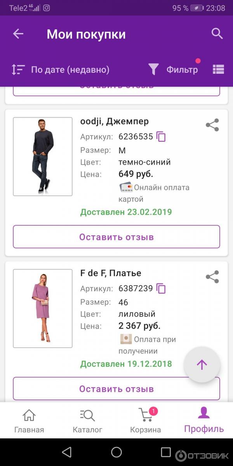Viewport: 233px width, 466px height.
Task: Copy article number 6236535
Action: [161, 137]
